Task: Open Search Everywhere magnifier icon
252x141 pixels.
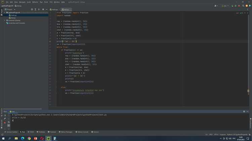Action: coord(243,6)
